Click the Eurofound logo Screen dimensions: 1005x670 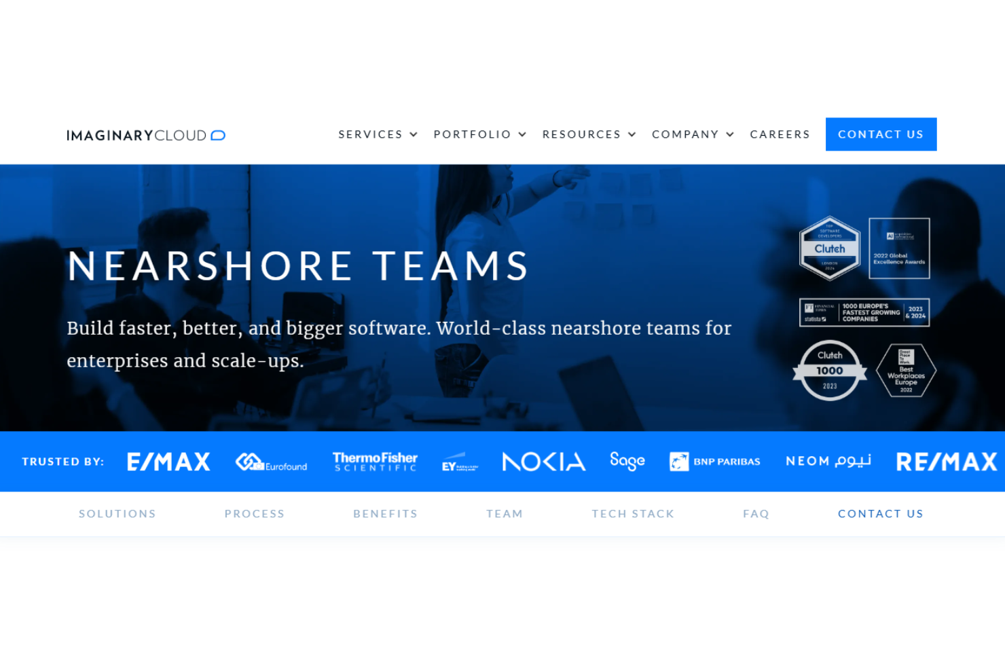(x=271, y=461)
